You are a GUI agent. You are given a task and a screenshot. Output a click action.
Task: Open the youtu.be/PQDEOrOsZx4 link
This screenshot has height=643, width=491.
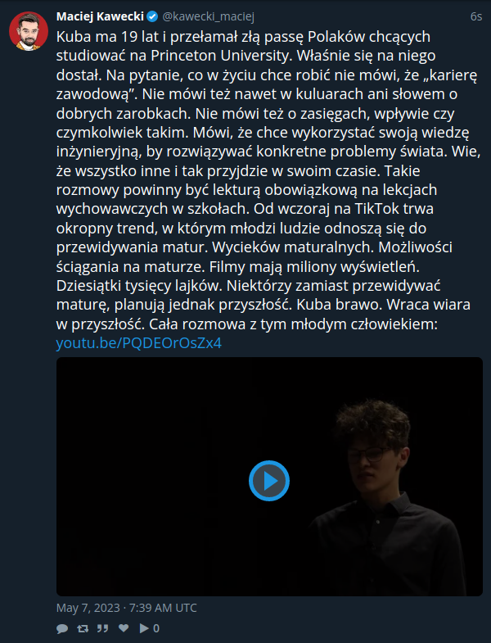139,343
